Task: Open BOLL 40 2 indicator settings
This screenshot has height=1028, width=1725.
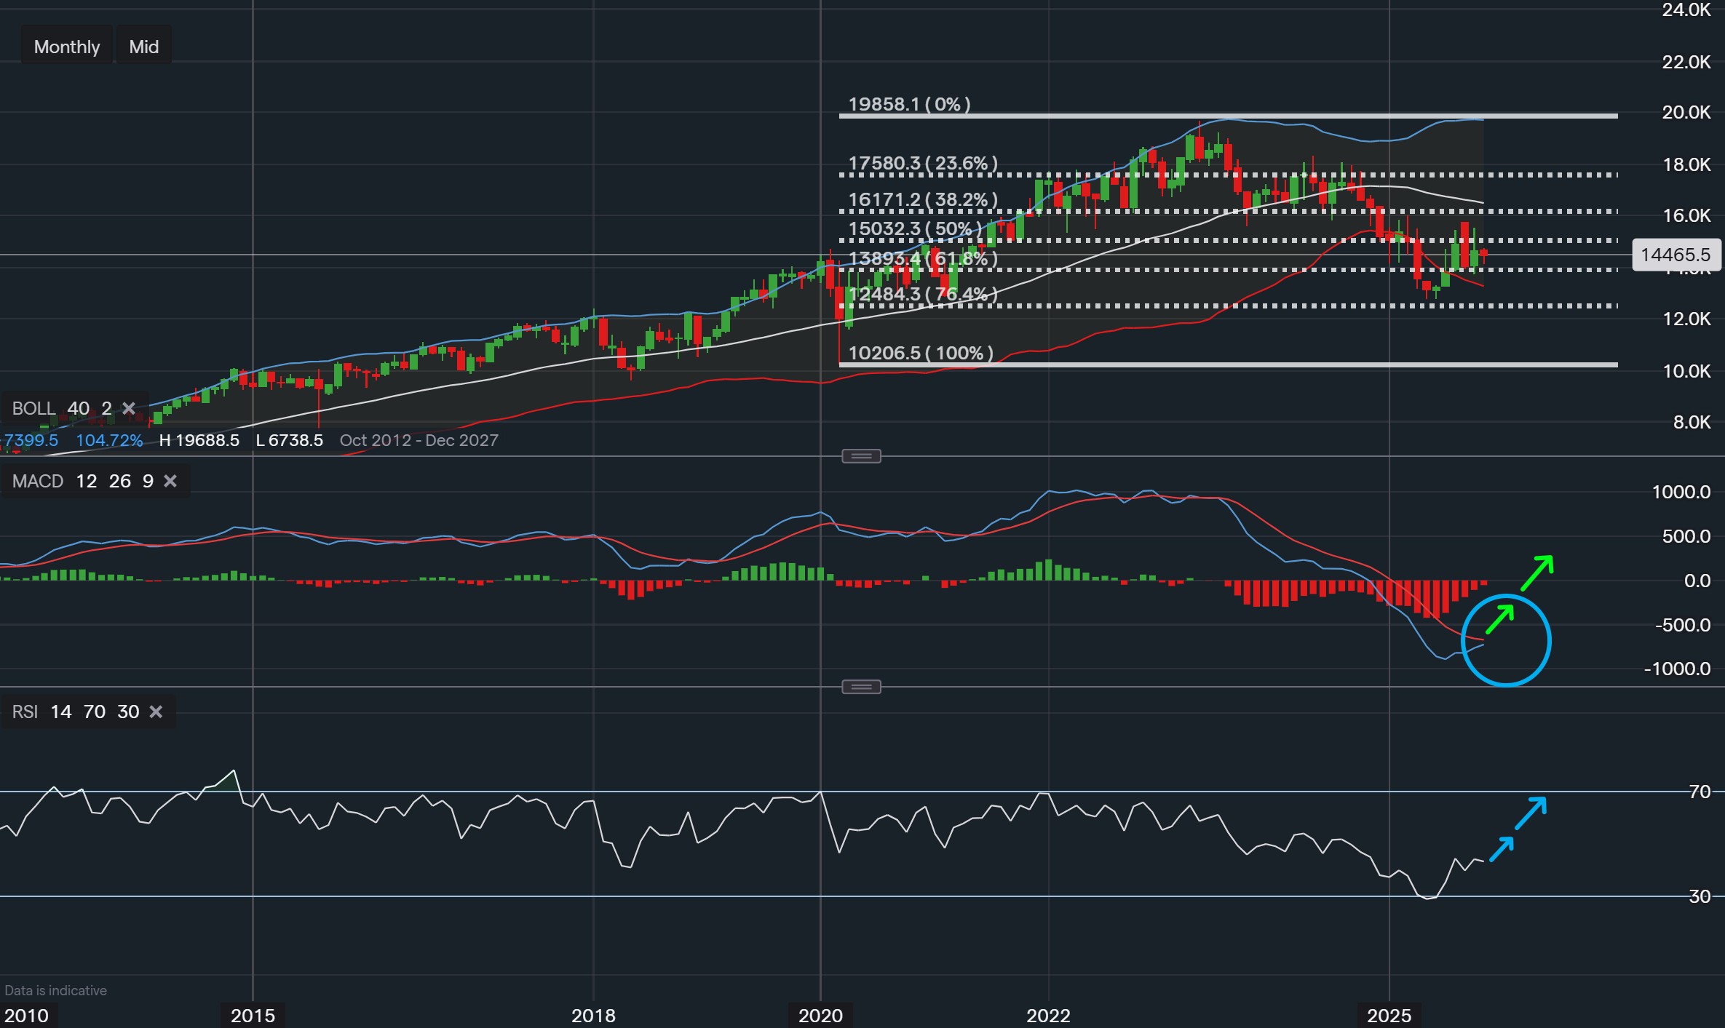Action: pos(61,408)
